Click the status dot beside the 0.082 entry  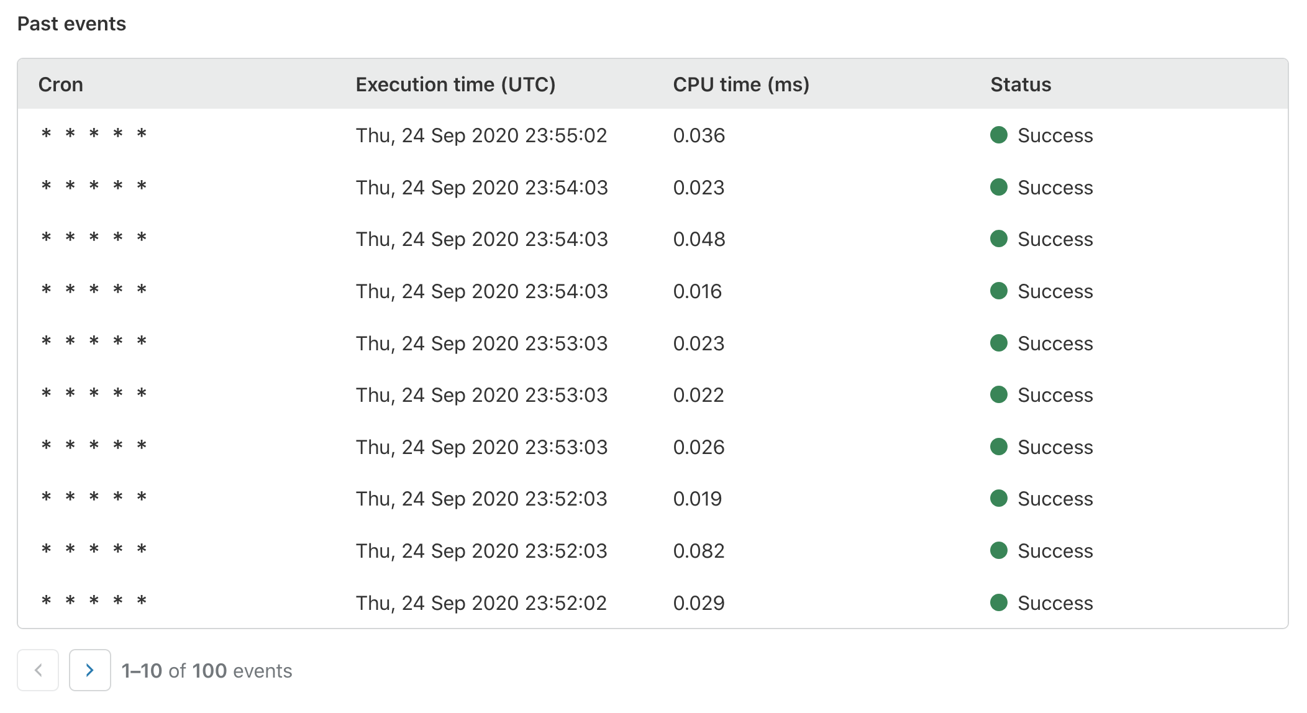point(999,550)
